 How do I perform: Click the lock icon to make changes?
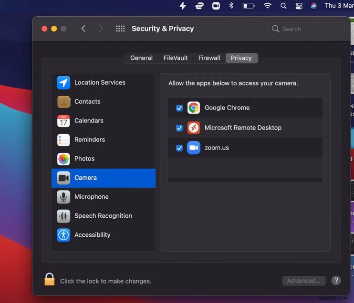point(50,280)
